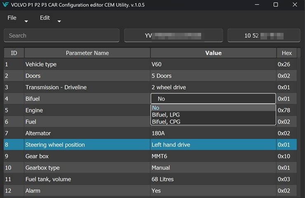The height and width of the screenshot is (198, 305).
Task: Open the Edit menu
Action: 45,18
